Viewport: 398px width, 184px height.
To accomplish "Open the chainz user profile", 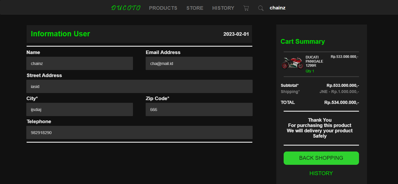I will pyautogui.click(x=278, y=8).
